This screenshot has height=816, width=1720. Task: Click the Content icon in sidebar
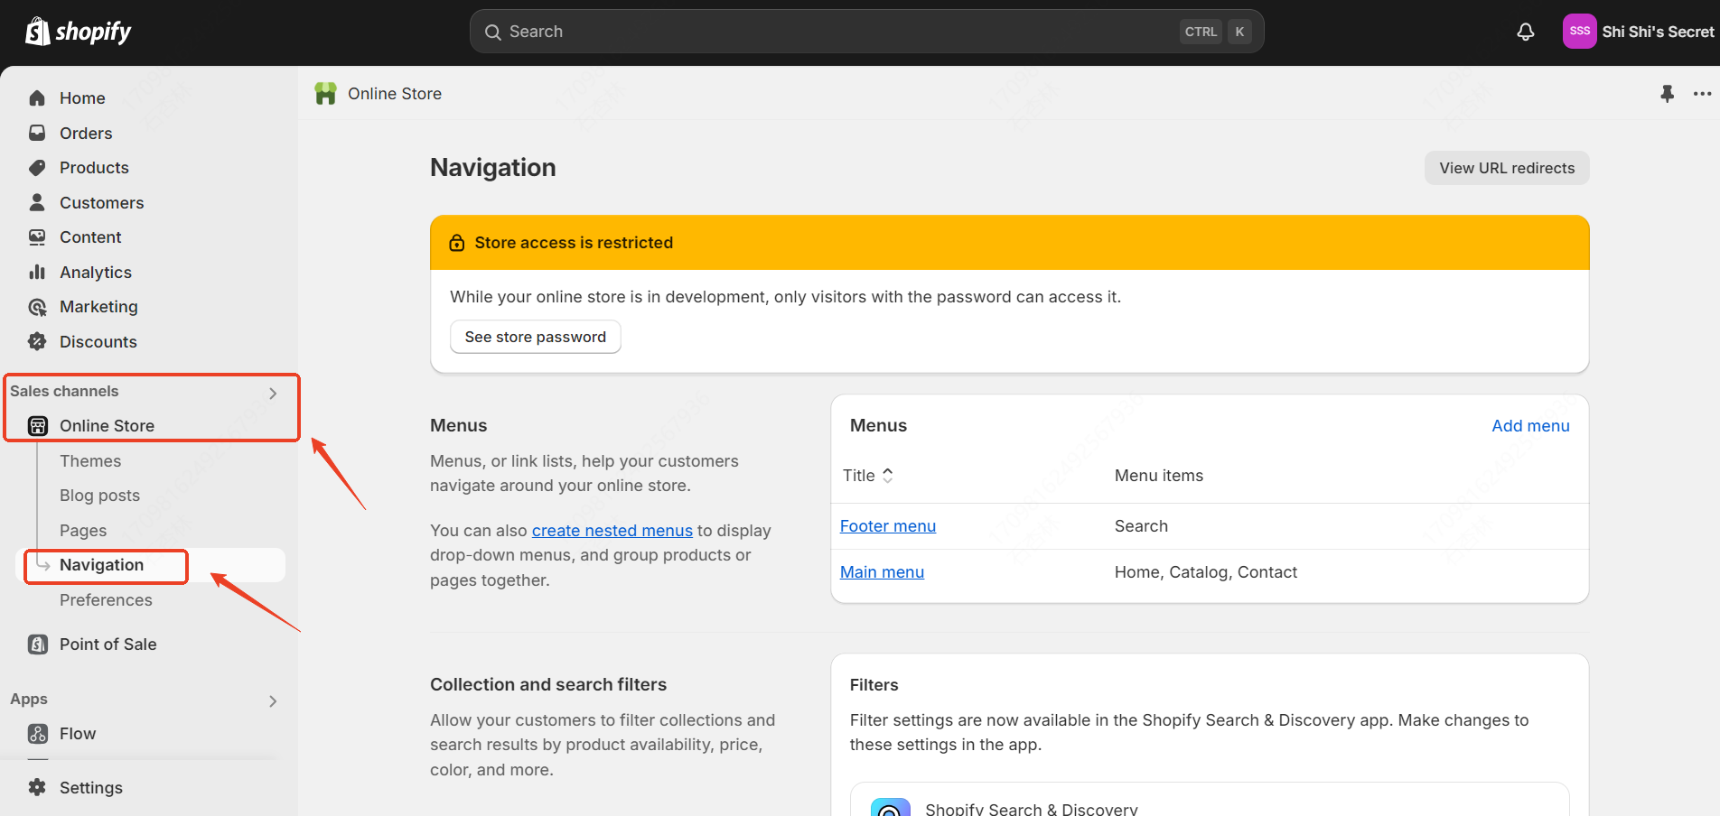(37, 237)
